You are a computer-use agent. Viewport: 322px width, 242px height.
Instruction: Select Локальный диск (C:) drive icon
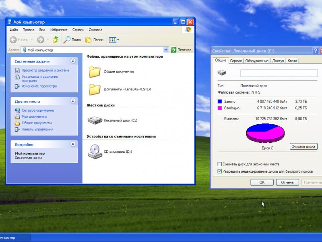coord(95,120)
